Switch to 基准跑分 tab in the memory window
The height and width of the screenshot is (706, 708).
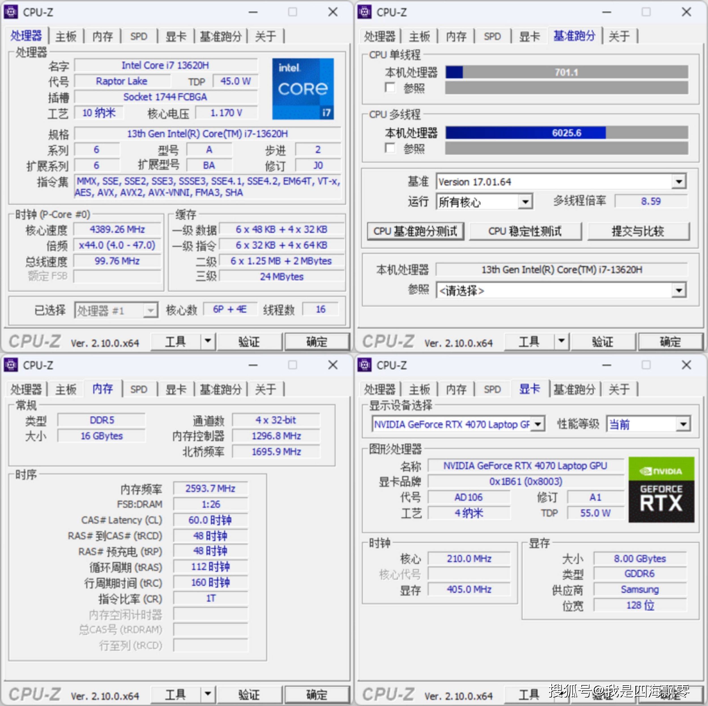[x=221, y=389]
